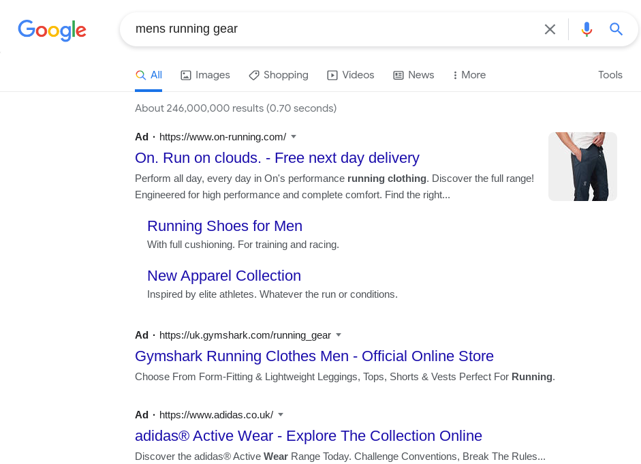Click 'With full cushioning. For training and racing.' text
Viewport: 641px width, 464px height.
tap(243, 245)
